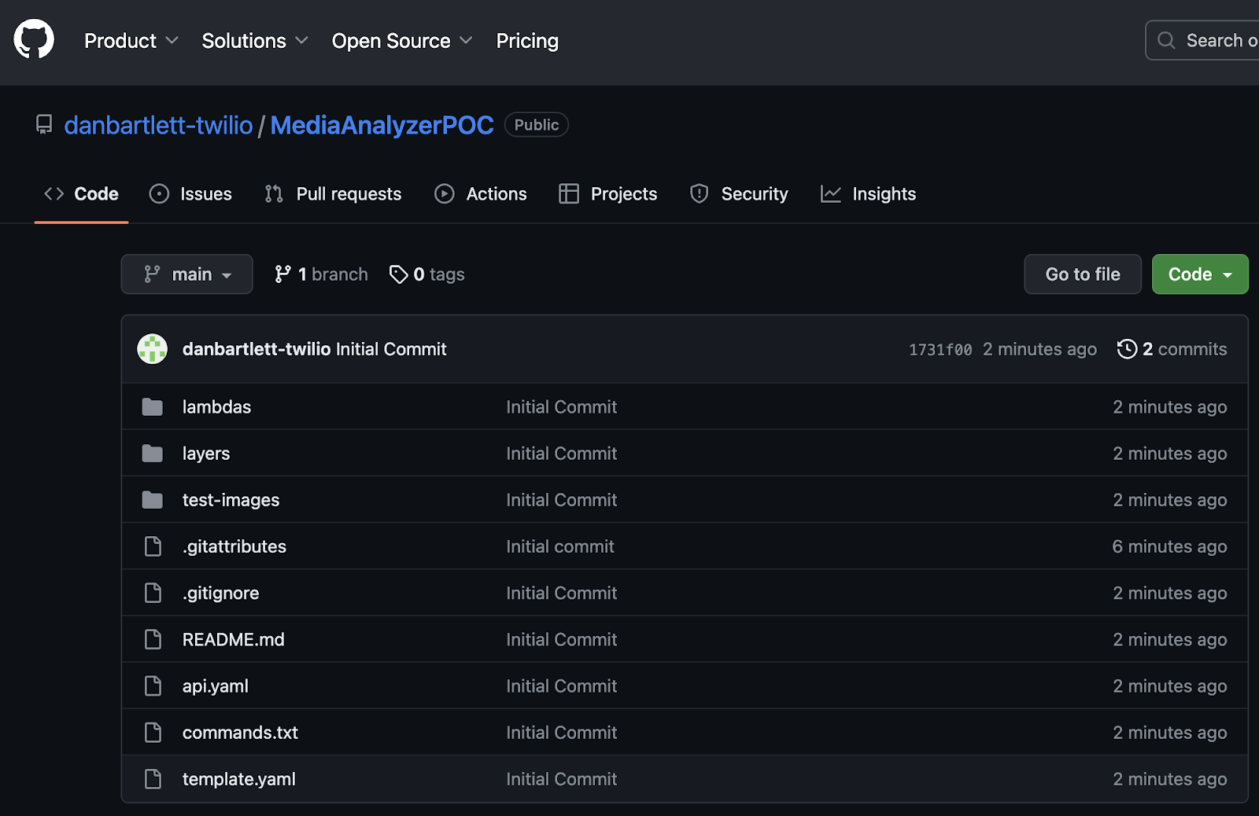The height and width of the screenshot is (816, 1259).
Task: Open the Pricing page
Action: coord(527,41)
